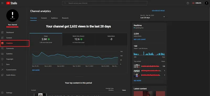210x96 pixels.
Task: Click the Subtitles sidebar icon
Action: (2, 54)
